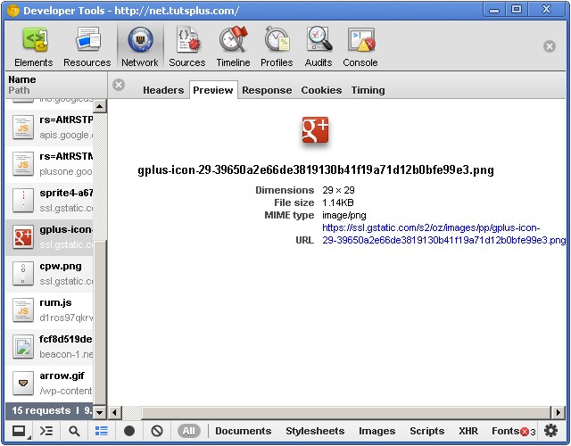
Task: Select the fcf8d519de beacon request
Action: [49, 347]
